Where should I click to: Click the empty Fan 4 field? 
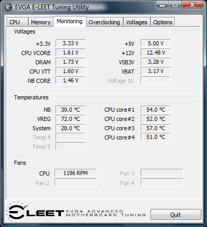(x=162, y=182)
